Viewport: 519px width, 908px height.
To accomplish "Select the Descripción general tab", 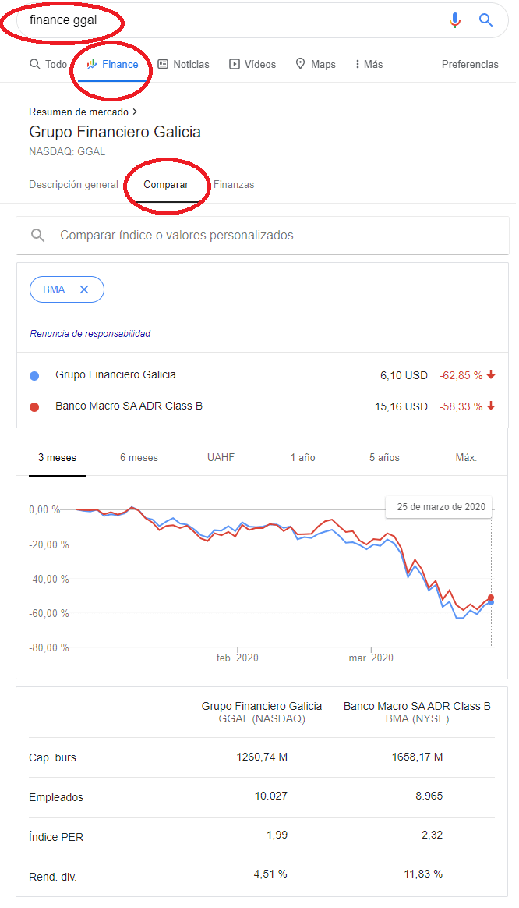I will (73, 184).
